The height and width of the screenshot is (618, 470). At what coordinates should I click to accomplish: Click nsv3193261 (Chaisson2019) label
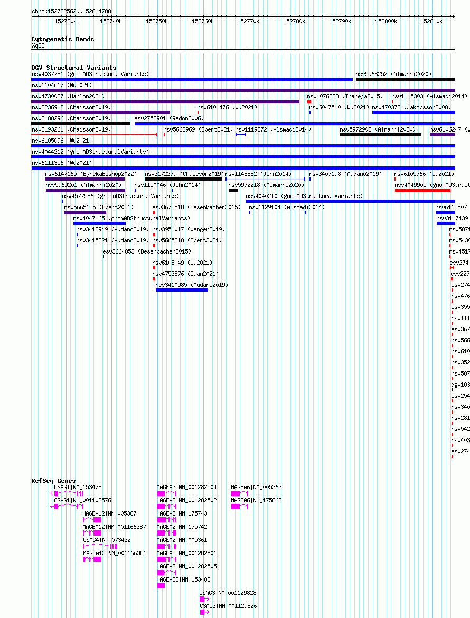pos(71,129)
